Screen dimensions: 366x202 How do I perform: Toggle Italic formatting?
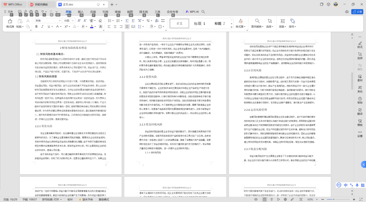coord(43,27)
